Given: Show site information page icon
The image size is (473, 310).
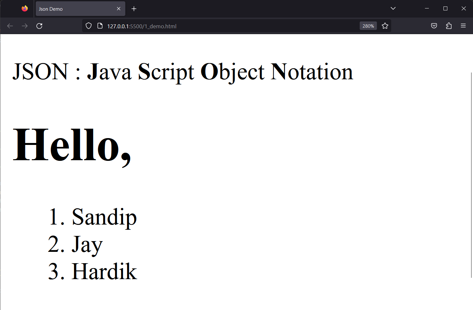Looking at the screenshot, I should click(100, 26).
